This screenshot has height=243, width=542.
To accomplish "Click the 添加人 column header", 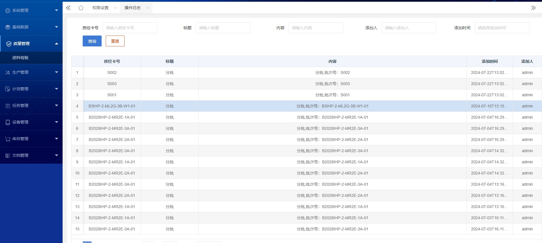I will [527, 61].
